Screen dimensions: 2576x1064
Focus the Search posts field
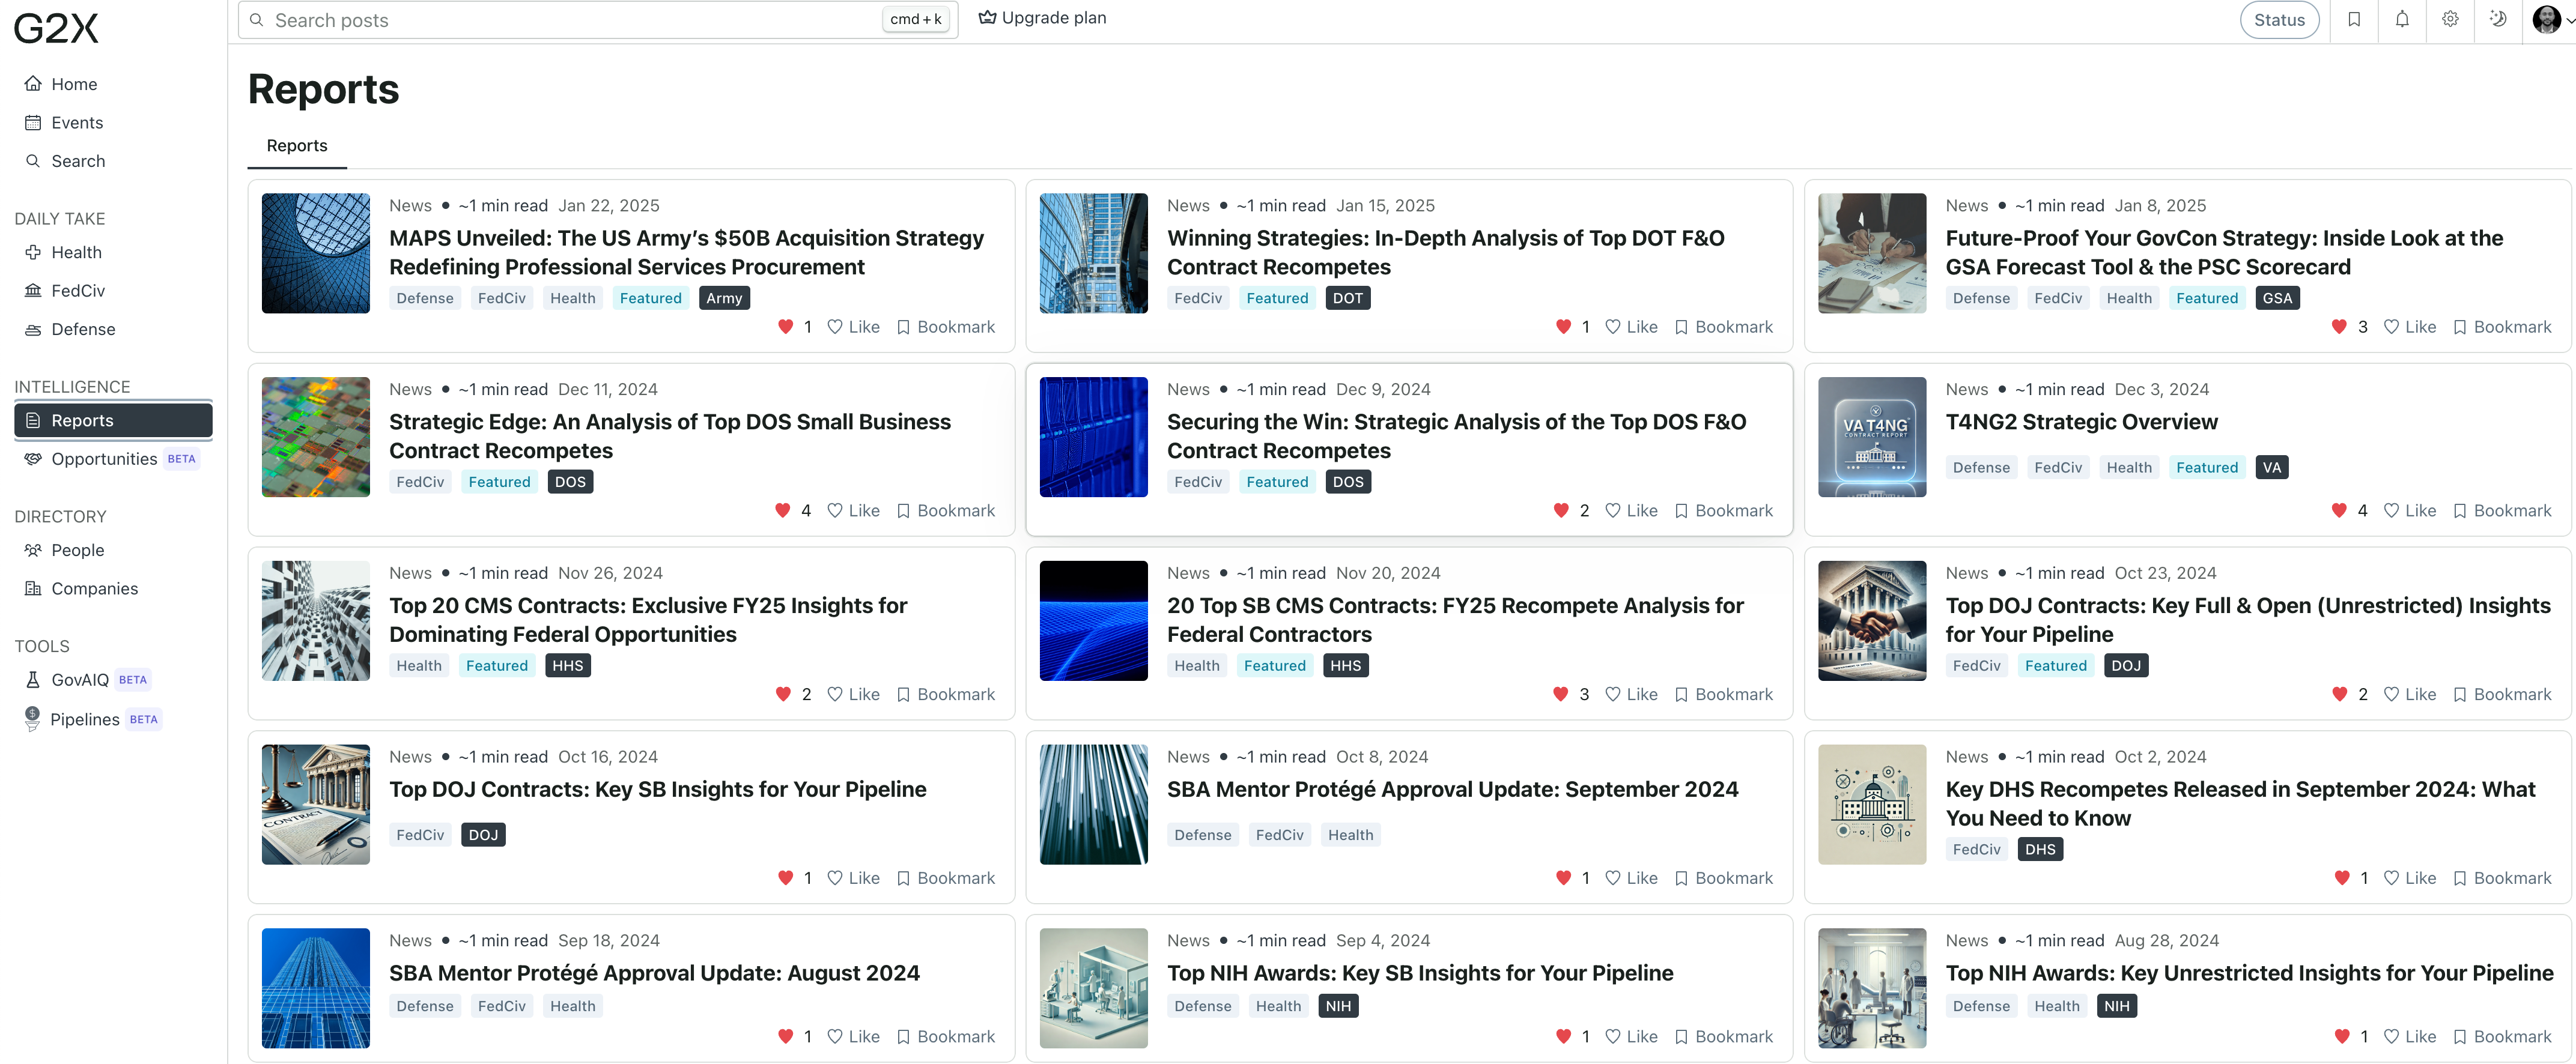coord(598,20)
